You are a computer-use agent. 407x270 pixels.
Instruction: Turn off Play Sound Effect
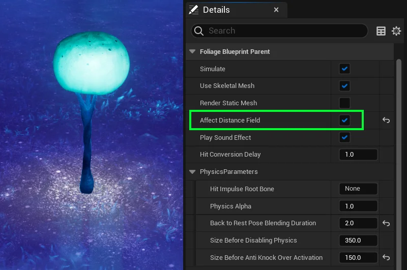pyautogui.click(x=345, y=137)
